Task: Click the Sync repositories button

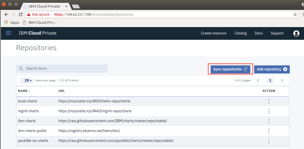Action: [230, 69]
